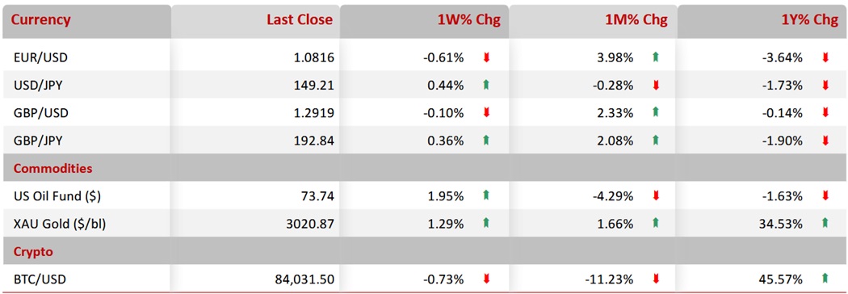Select the Last Close column header
848x294 pixels.
click(x=300, y=20)
